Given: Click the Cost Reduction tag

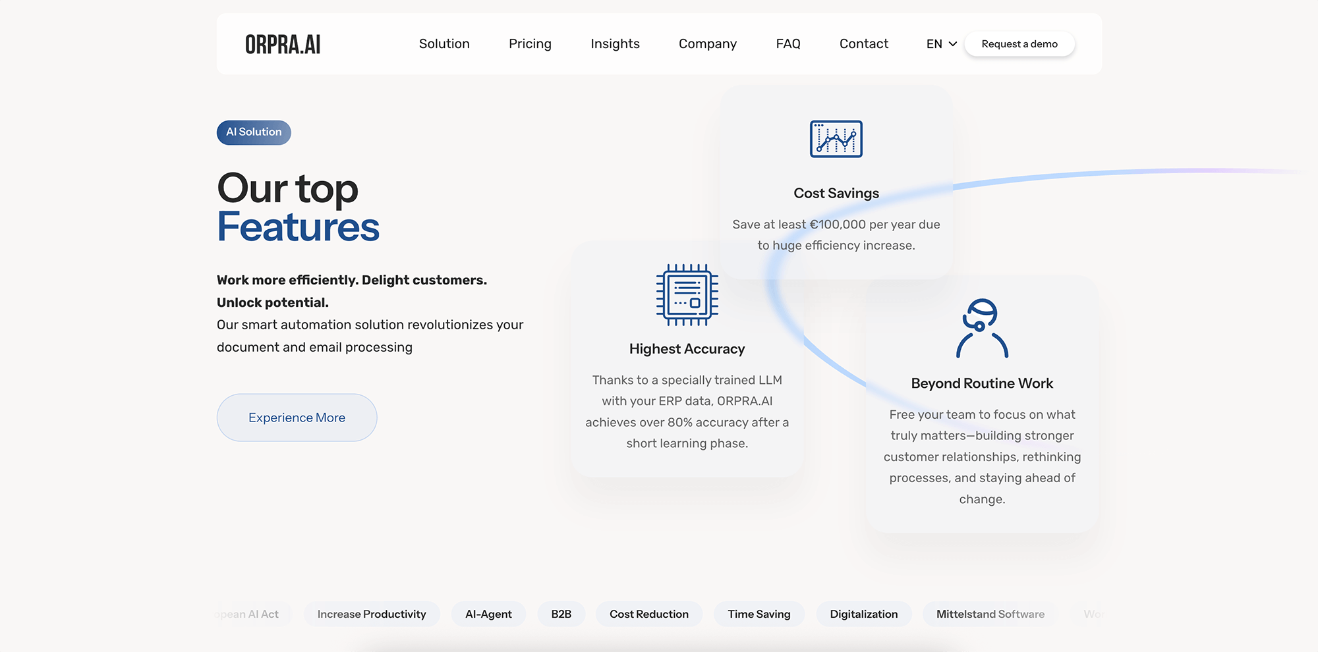Looking at the screenshot, I should [648, 614].
